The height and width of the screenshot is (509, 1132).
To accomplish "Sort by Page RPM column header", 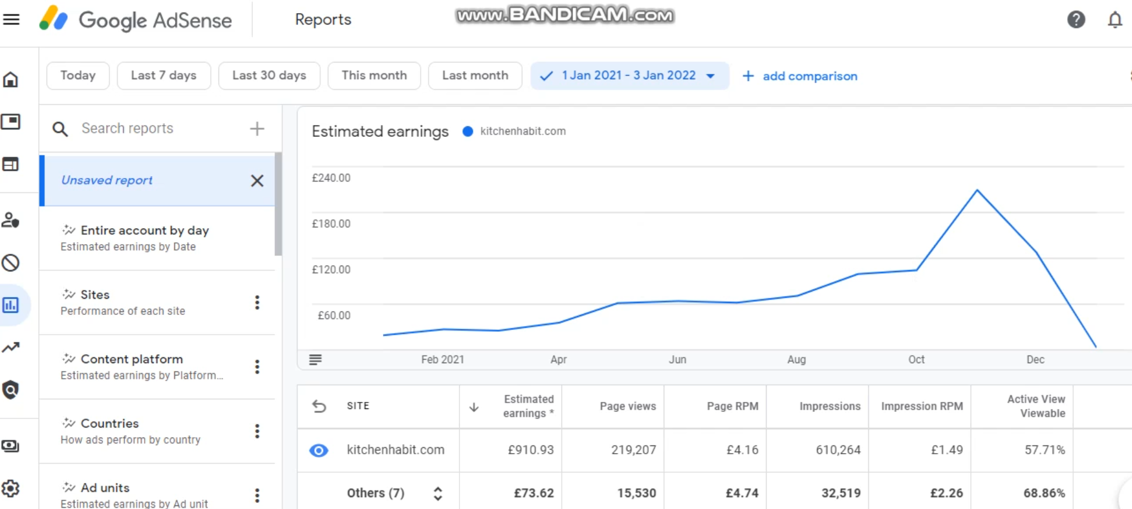I will click(732, 406).
